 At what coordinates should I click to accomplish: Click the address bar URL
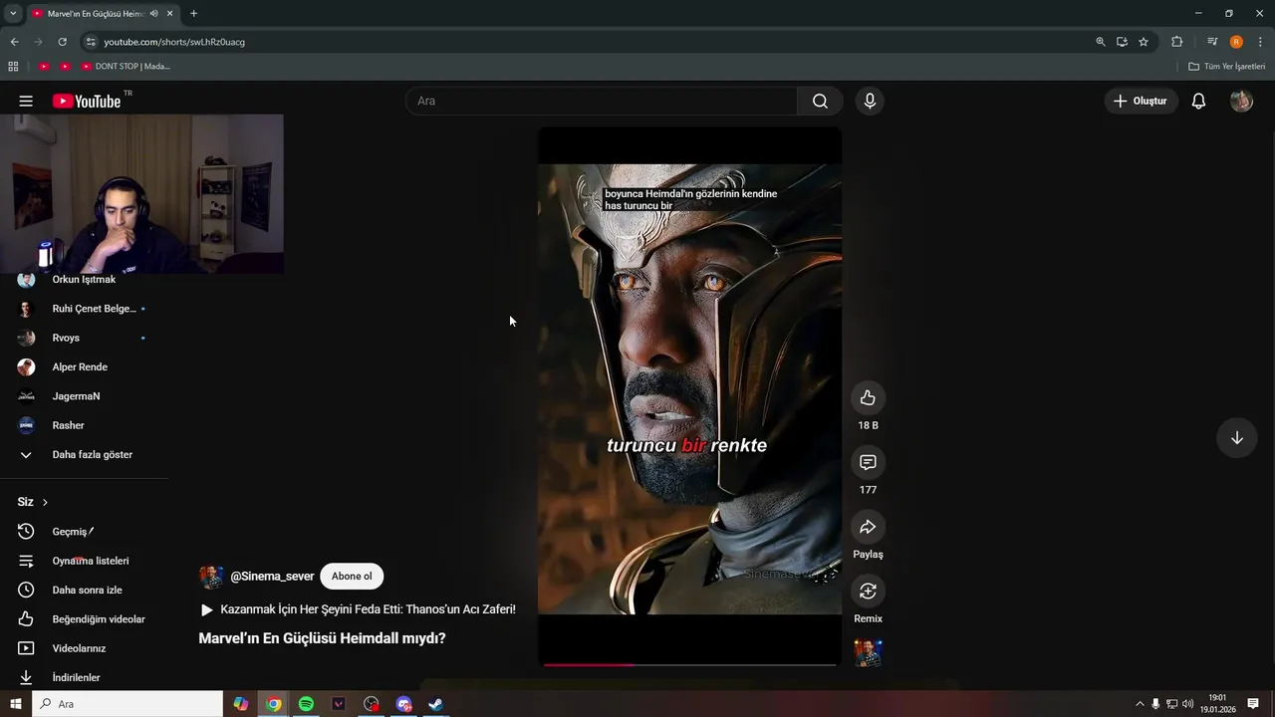click(x=174, y=42)
